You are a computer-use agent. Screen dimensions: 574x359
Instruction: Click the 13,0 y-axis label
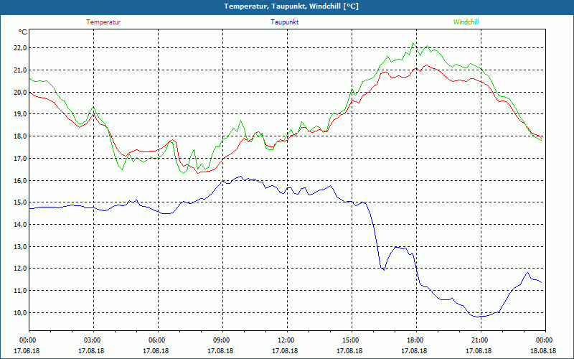(21, 246)
